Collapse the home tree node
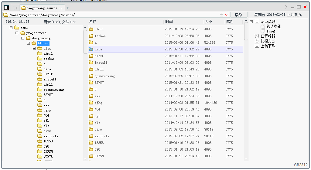 (11, 28)
